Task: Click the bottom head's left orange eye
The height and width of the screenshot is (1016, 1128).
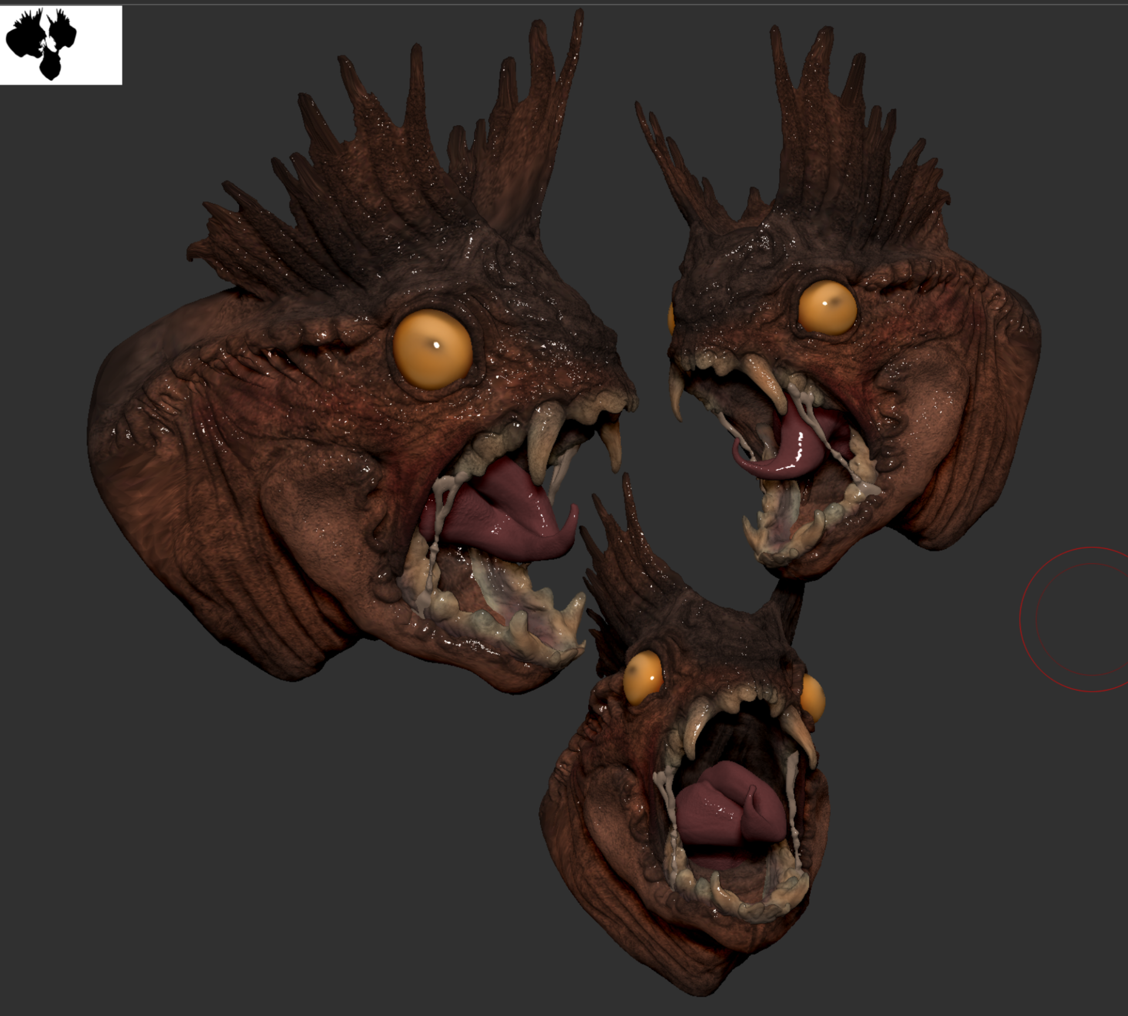Action: (643, 678)
